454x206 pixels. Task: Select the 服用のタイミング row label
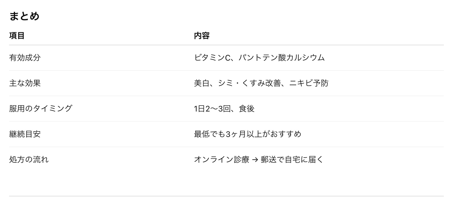click(x=41, y=109)
